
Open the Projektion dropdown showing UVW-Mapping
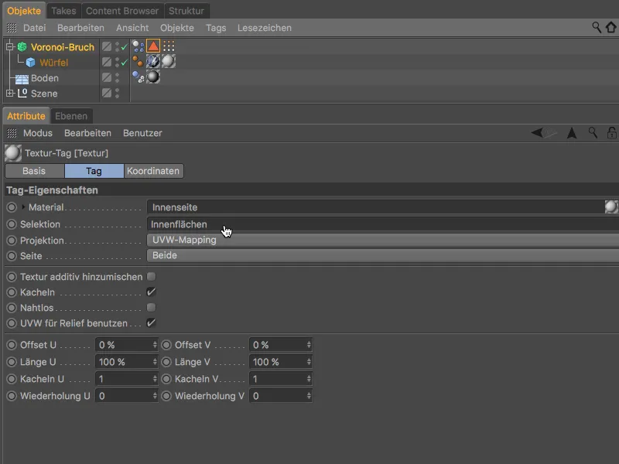pyautogui.click(x=383, y=240)
